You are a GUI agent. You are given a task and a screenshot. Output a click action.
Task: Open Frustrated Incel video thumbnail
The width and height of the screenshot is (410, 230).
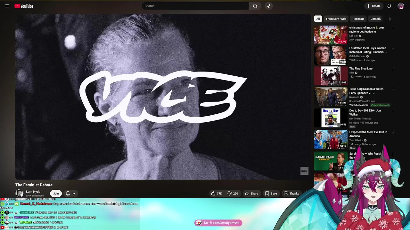click(331, 55)
